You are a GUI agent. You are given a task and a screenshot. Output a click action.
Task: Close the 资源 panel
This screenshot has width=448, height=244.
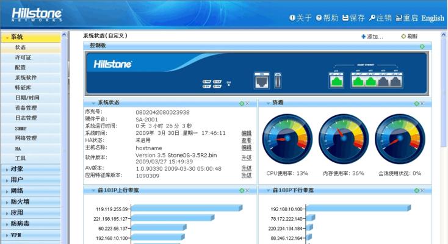[422, 104]
